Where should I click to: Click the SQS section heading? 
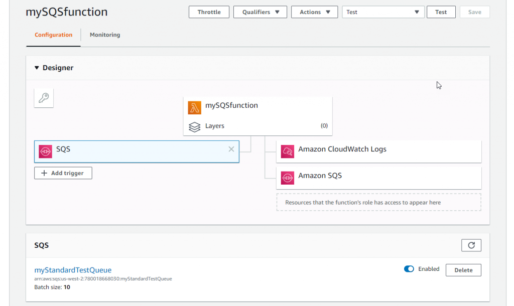tap(41, 245)
